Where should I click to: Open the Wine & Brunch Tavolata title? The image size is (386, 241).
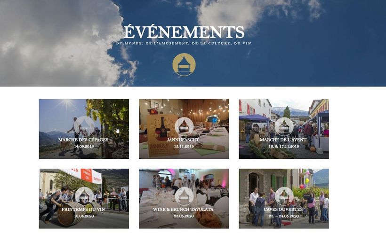(x=183, y=210)
